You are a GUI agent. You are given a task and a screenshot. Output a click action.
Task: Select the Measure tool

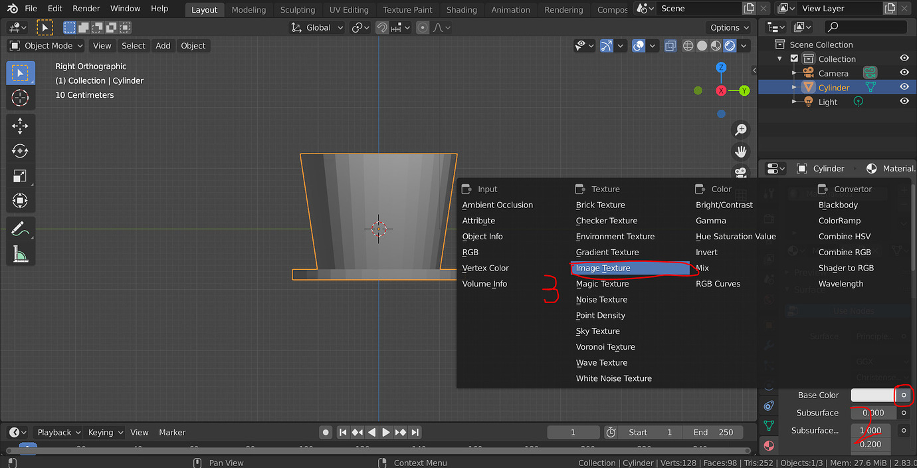point(21,253)
